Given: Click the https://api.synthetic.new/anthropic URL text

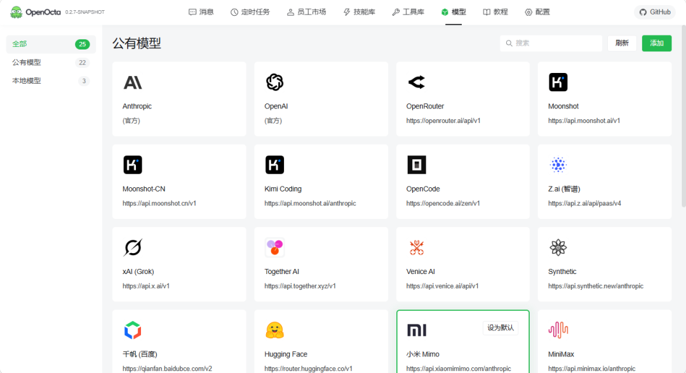Looking at the screenshot, I should 595,285.
